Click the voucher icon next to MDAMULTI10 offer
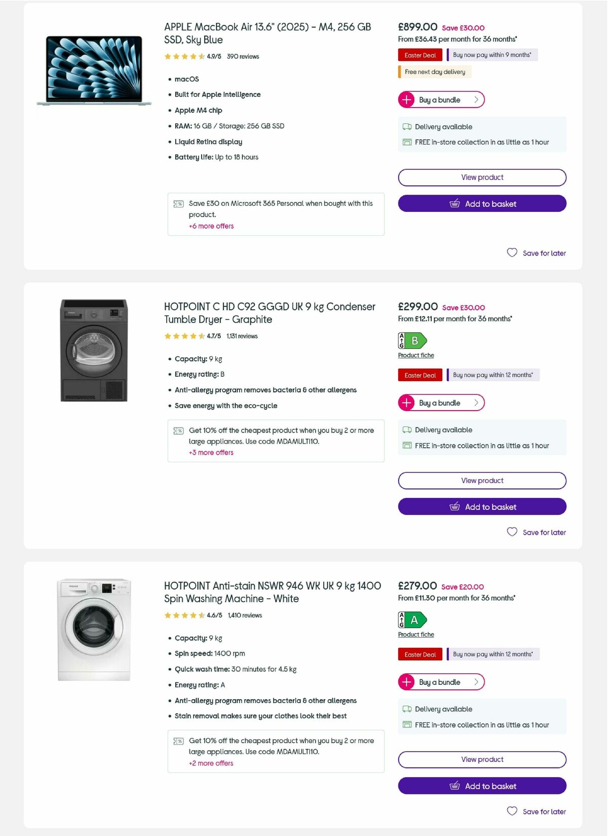The width and height of the screenshot is (608, 836). click(x=178, y=430)
